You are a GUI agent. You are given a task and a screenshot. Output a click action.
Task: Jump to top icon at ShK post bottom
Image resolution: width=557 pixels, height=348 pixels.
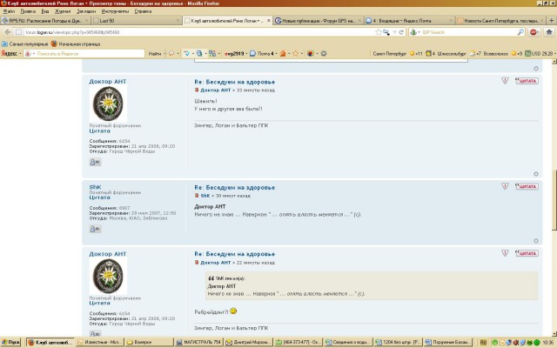[x=536, y=241]
